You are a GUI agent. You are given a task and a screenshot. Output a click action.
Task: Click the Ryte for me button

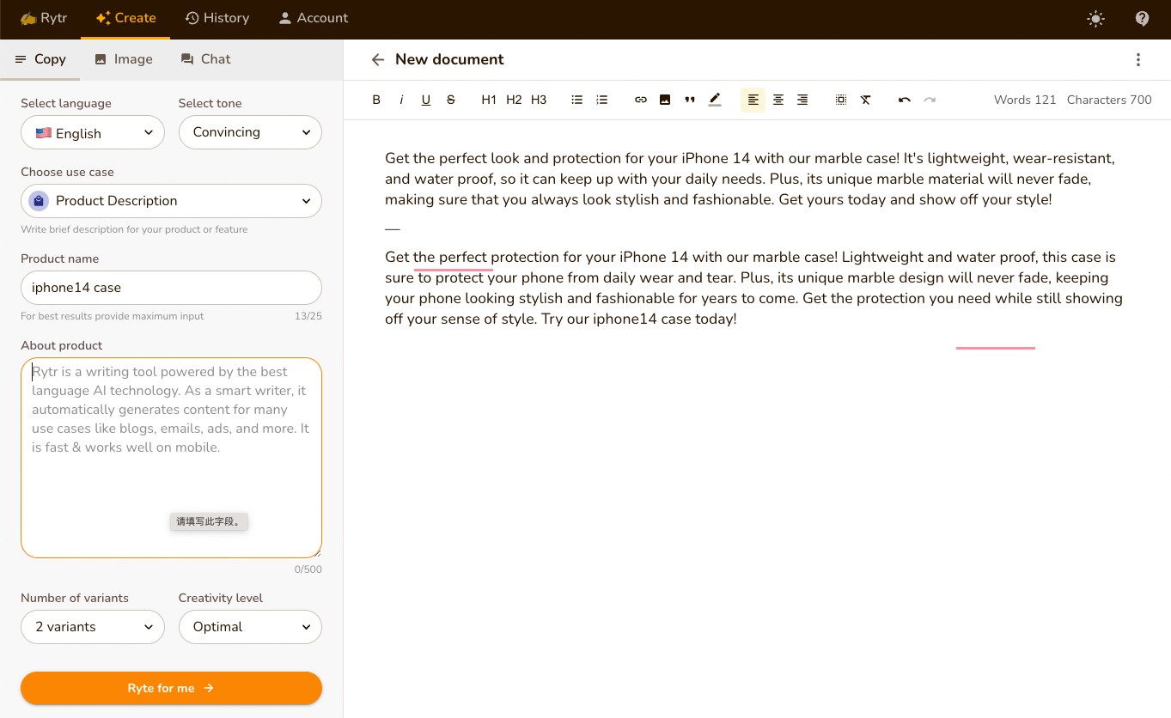(x=171, y=688)
